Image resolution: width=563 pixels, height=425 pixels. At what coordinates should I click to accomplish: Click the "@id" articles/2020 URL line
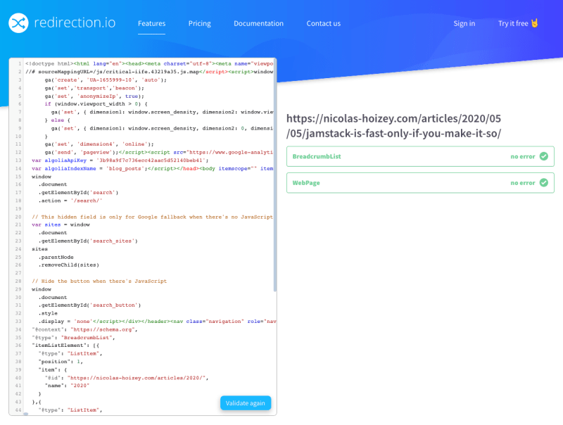(x=127, y=378)
